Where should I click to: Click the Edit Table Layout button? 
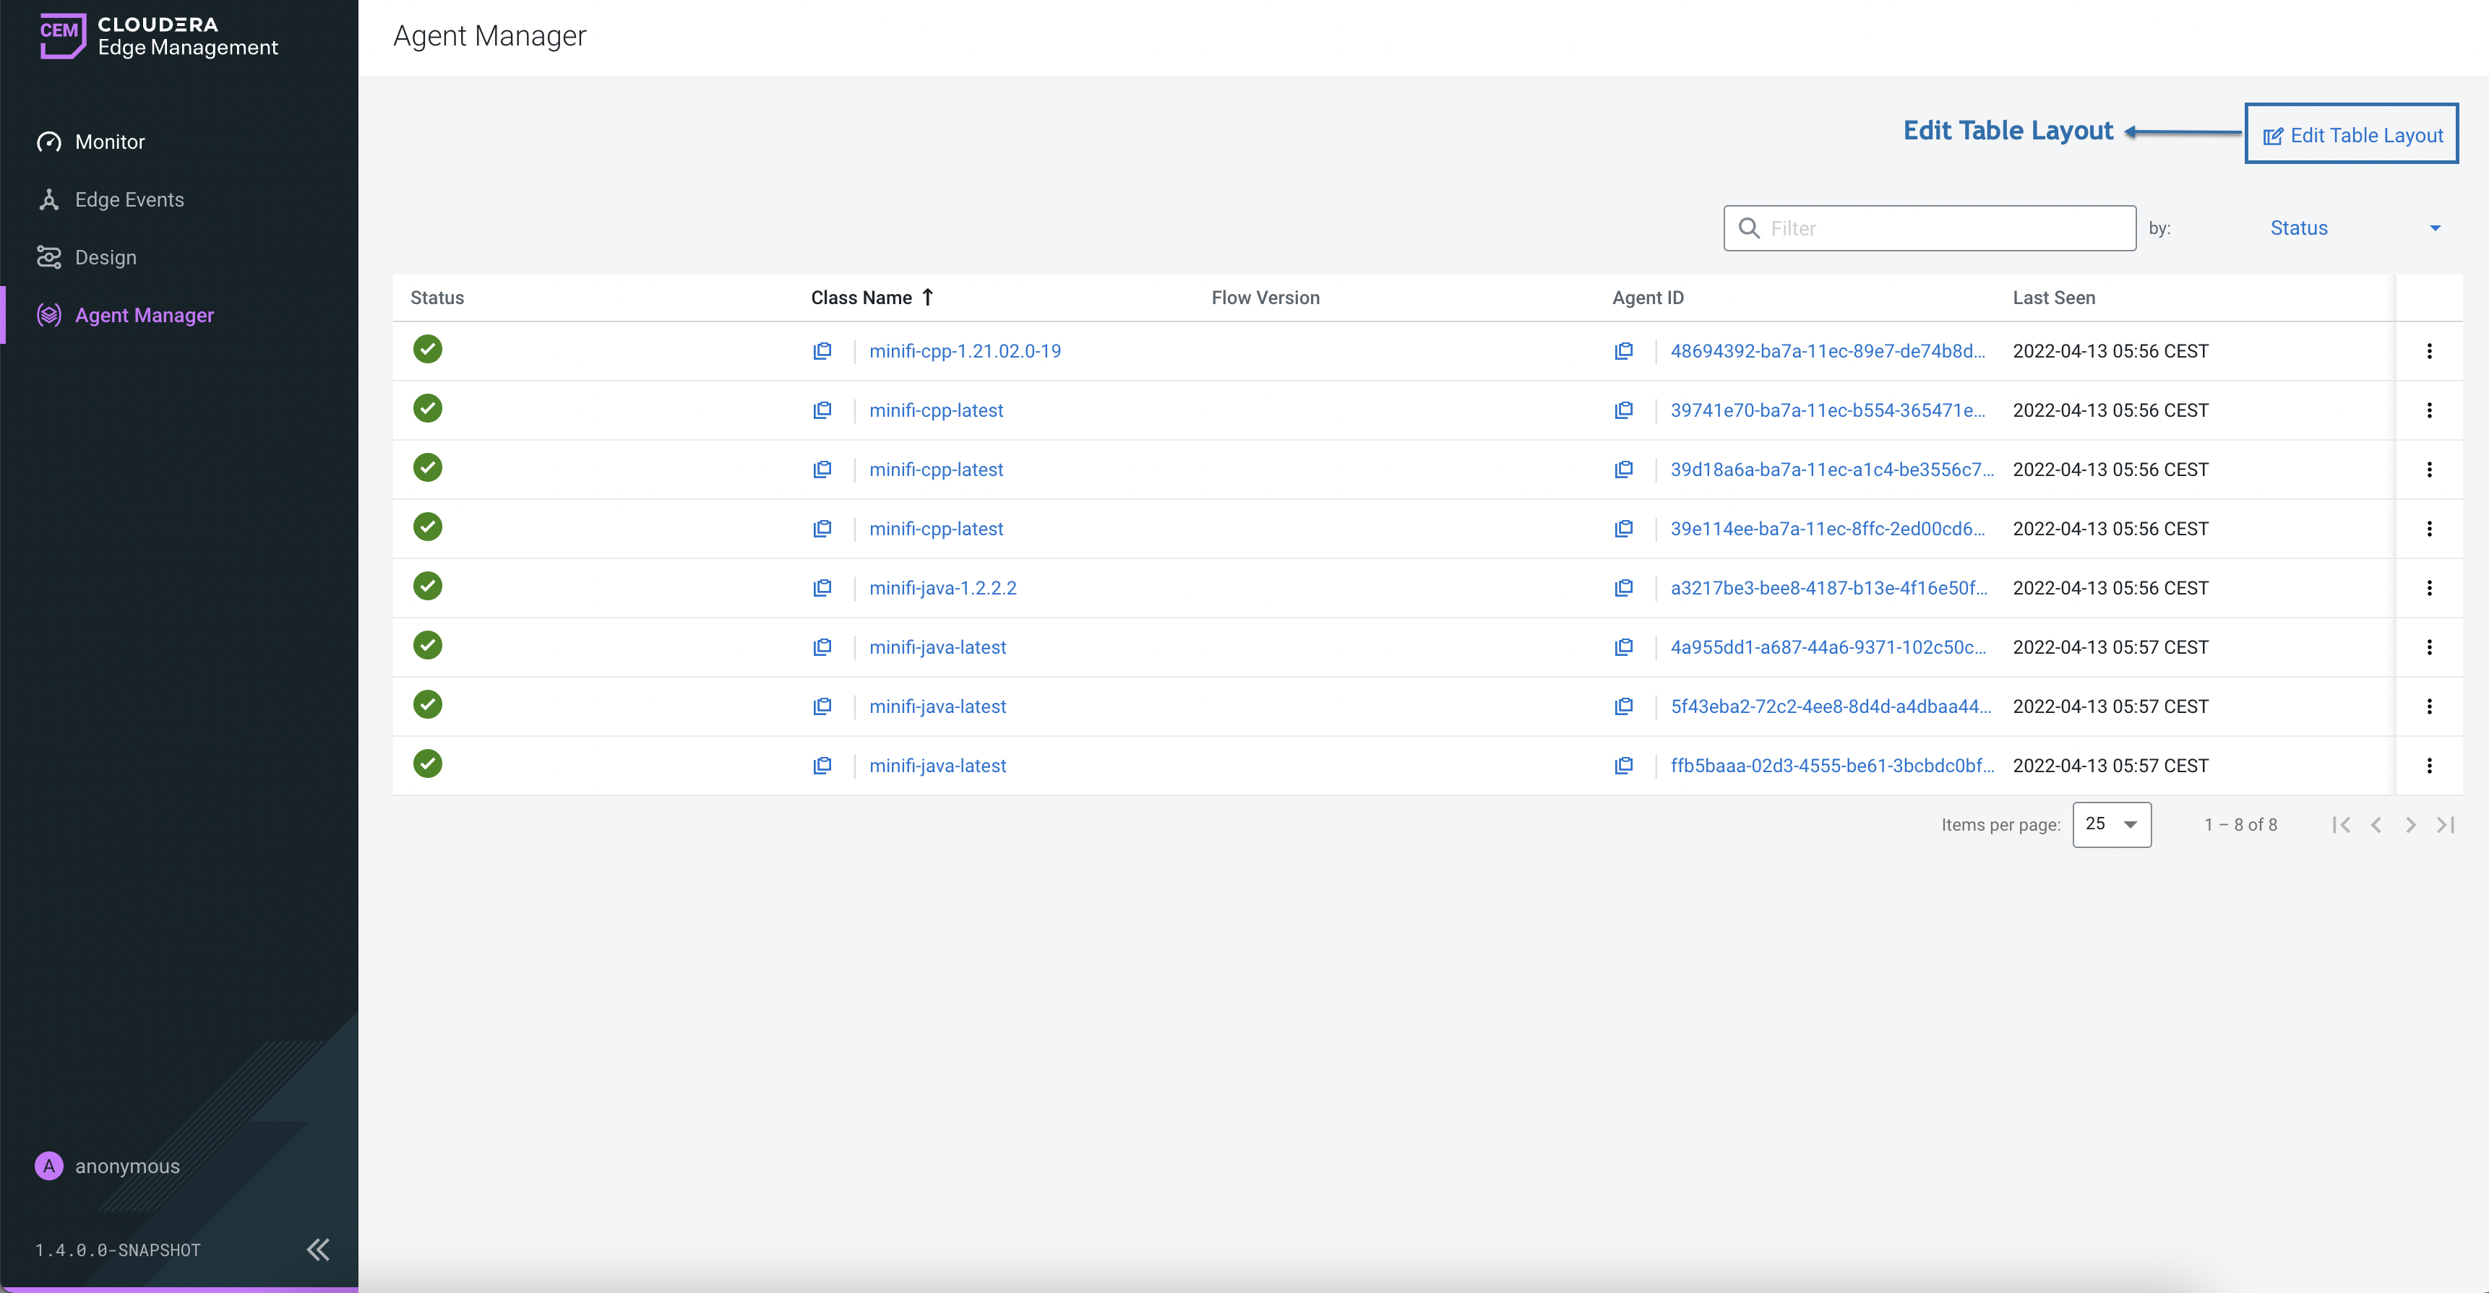[x=2351, y=135]
